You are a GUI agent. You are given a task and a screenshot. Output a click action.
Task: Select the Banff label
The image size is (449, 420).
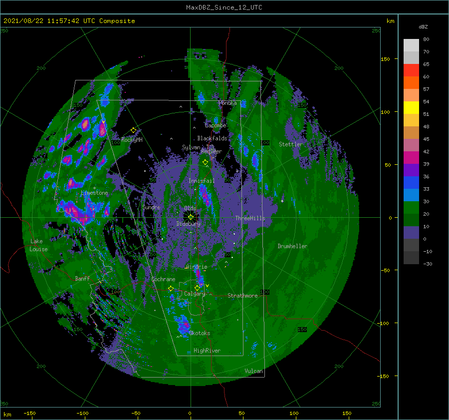pos(82,278)
